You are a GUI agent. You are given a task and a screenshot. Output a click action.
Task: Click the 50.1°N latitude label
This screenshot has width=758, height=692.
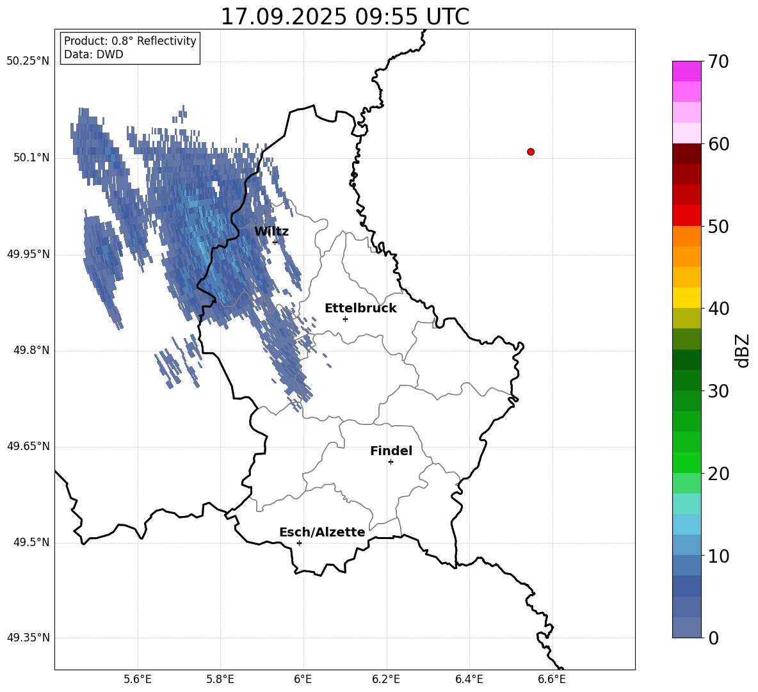click(x=31, y=157)
